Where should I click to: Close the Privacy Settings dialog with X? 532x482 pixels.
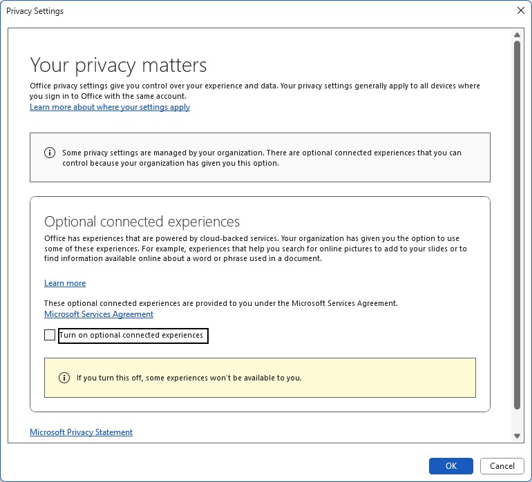(520, 11)
